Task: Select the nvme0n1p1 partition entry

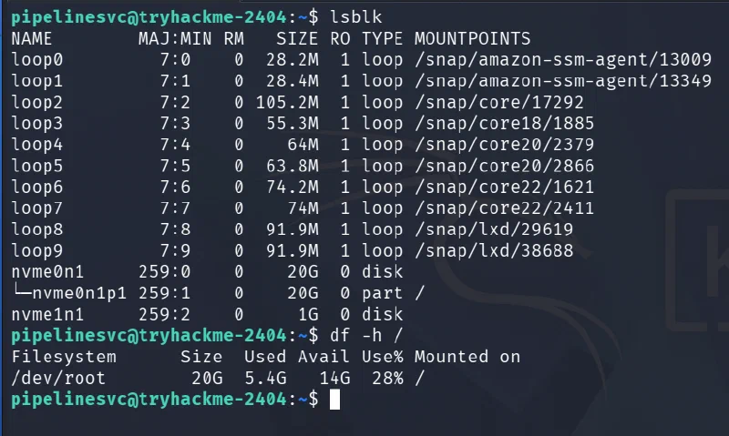Action: 79,293
